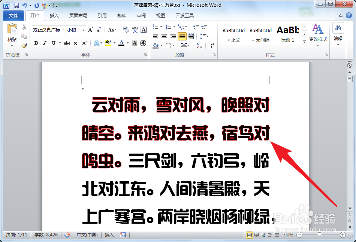Click the Show/Hide paragraph marks icon
The height and width of the screenshot is (242, 356).
tap(211, 46)
